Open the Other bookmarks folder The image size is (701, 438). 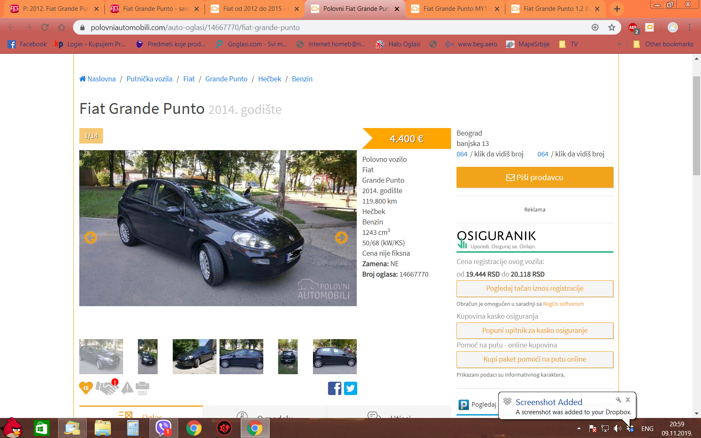tap(663, 44)
